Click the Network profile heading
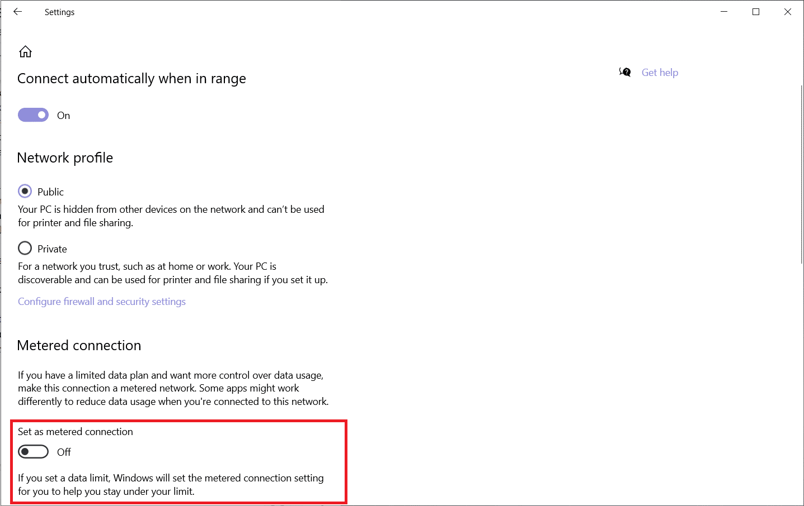 coord(65,157)
